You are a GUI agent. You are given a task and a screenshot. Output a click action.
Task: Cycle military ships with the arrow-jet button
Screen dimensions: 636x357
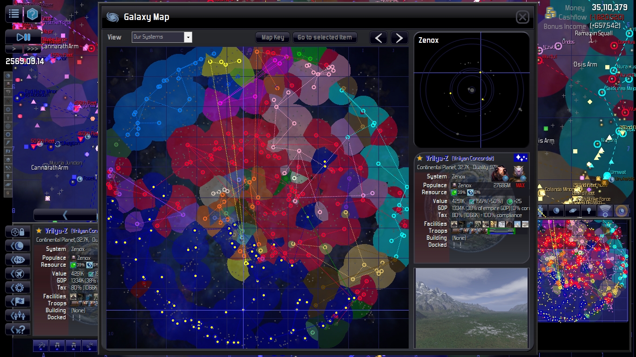click(x=18, y=274)
